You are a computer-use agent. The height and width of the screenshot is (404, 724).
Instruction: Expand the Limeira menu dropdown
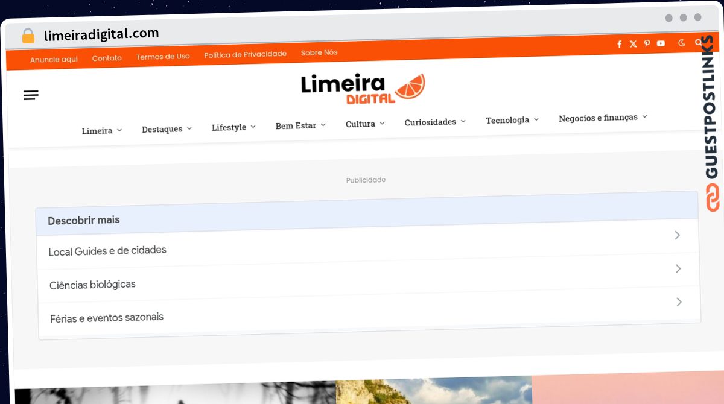(102, 130)
